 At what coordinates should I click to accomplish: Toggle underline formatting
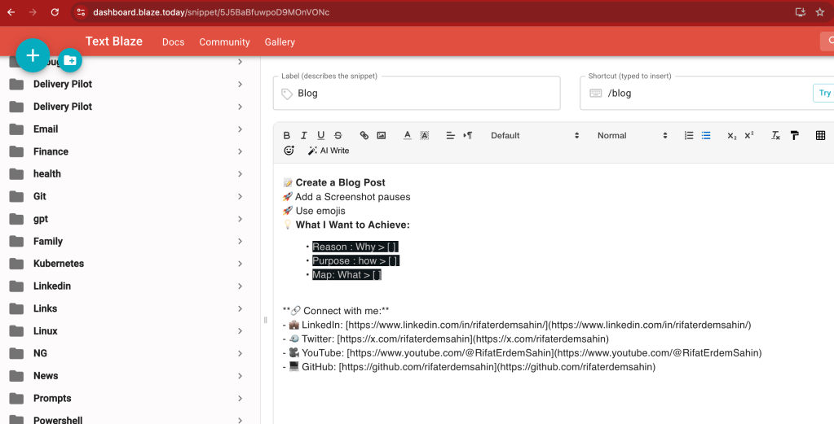pos(320,135)
